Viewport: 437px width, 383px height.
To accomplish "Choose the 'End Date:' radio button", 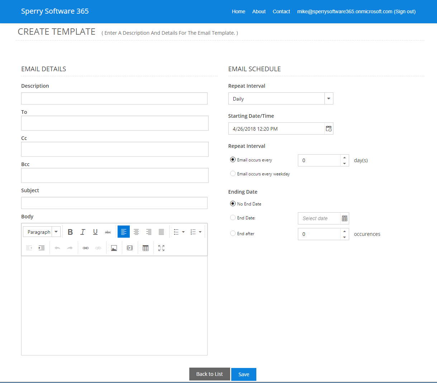I will click(x=233, y=218).
